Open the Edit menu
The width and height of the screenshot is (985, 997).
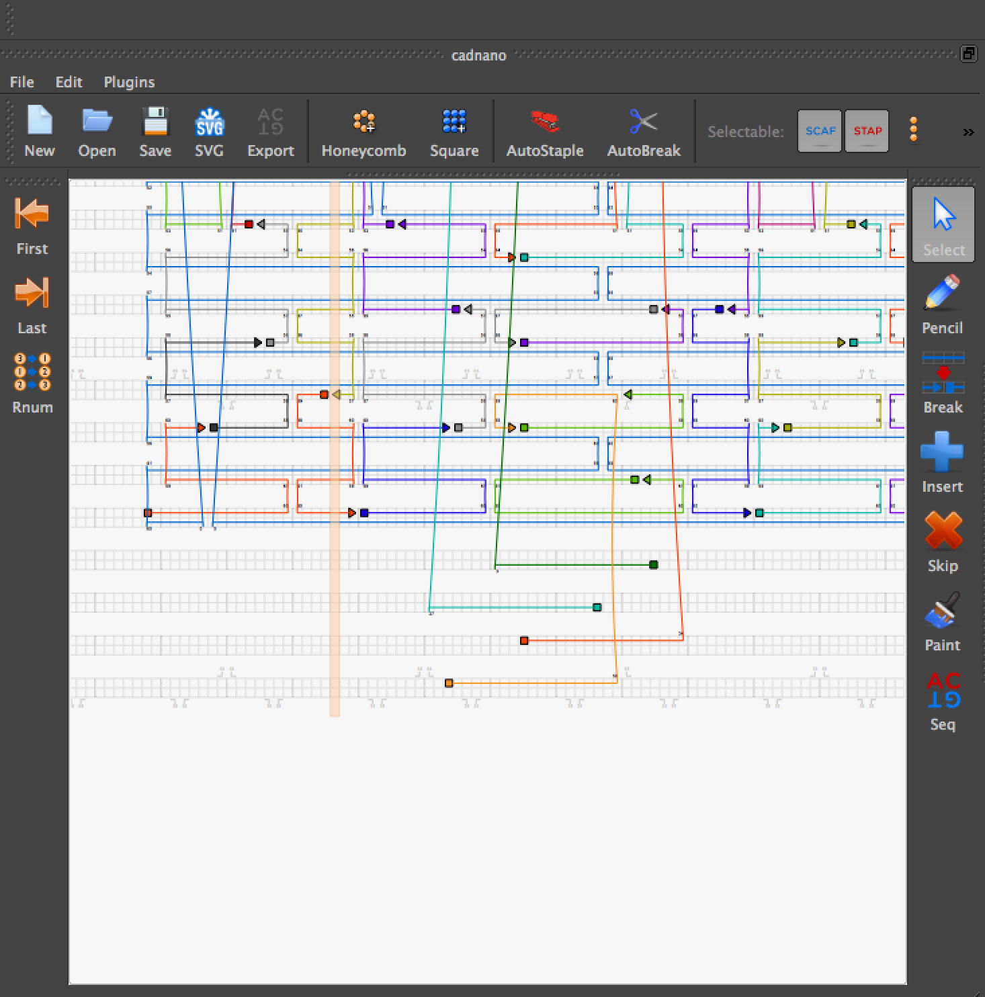pos(69,82)
